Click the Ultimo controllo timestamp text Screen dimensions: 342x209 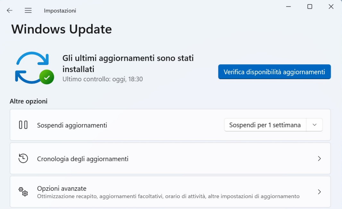pyautogui.click(x=102, y=79)
